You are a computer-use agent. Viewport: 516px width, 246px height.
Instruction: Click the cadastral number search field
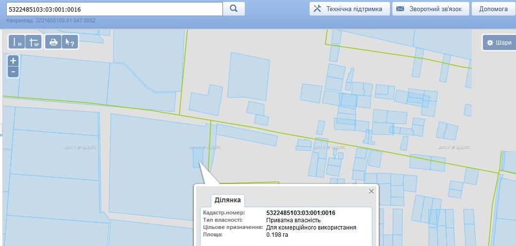pyautogui.click(x=114, y=9)
